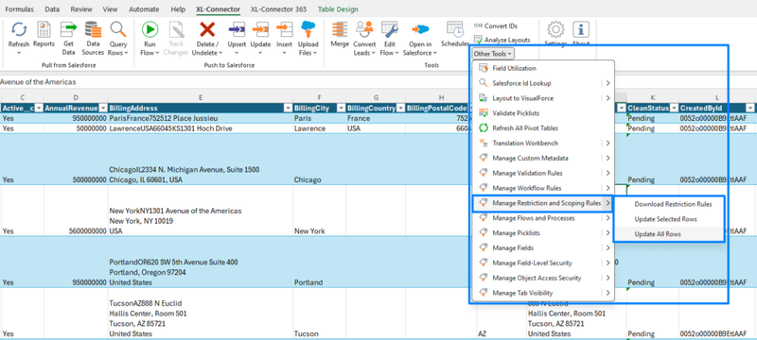Select Manage Tab Visibility

point(543,293)
